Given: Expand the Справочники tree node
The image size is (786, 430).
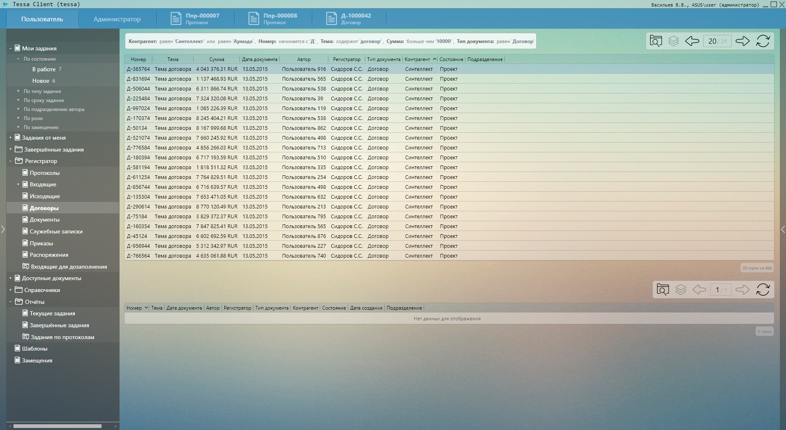Looking at the screenshot, I should tap(10, 290).
